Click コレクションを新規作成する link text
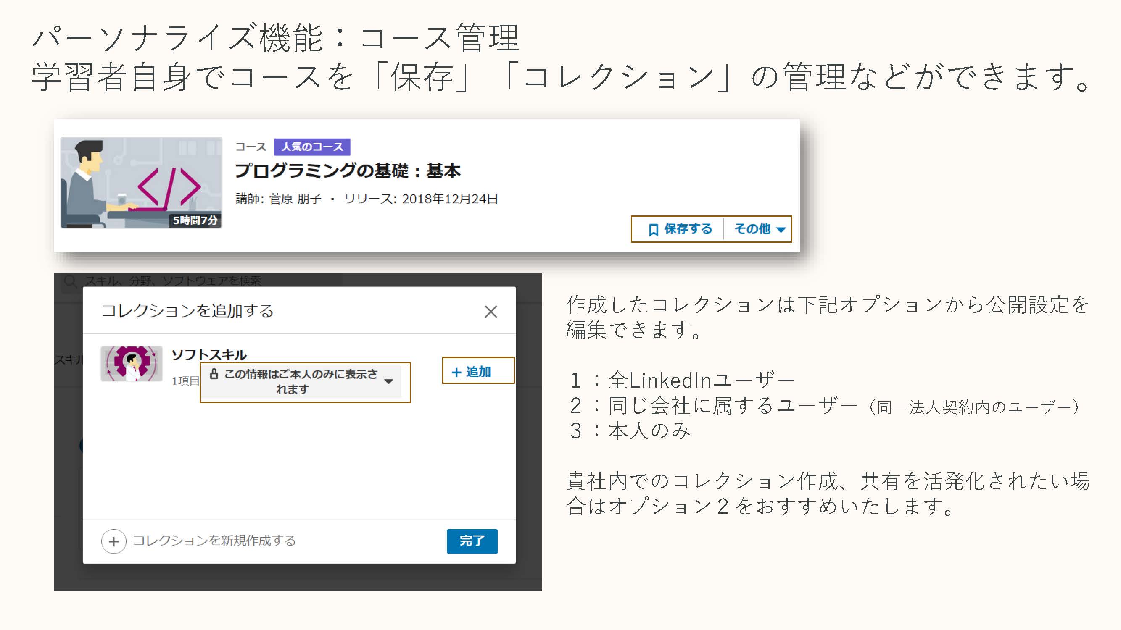The image size is (1121, 630). pyautogui.click(x=214, y=541)
